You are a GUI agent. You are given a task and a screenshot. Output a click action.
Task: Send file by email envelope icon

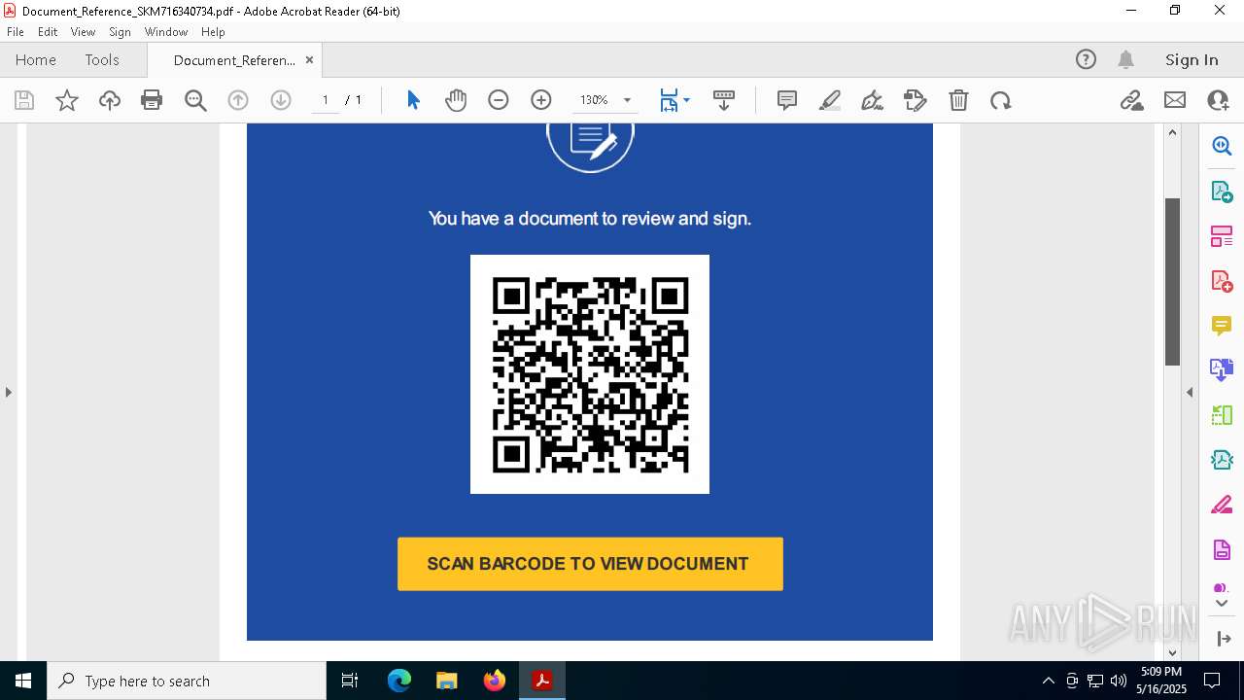coord(1175,100)
